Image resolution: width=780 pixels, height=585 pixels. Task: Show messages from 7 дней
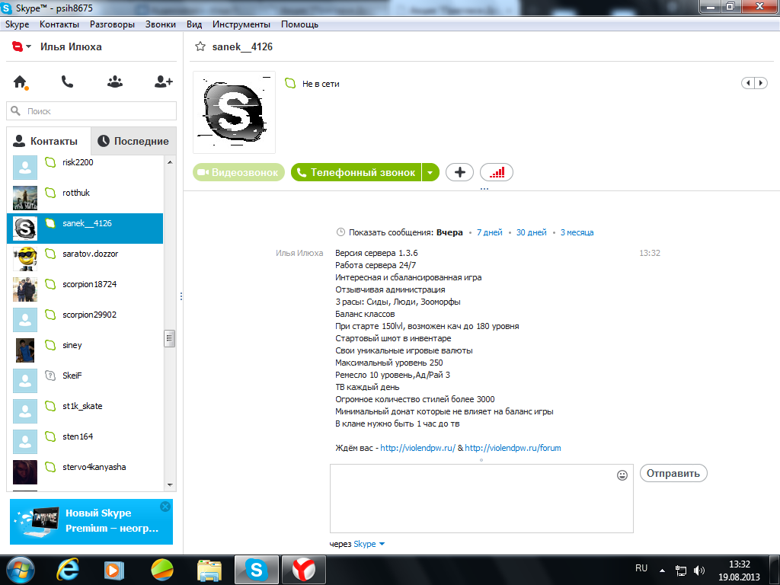[x=490, y=232]
